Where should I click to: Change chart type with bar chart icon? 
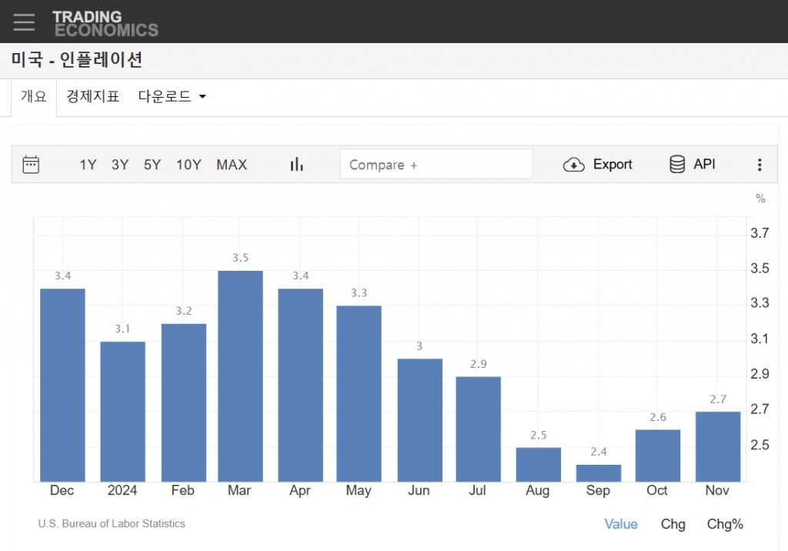pos(297,165)
